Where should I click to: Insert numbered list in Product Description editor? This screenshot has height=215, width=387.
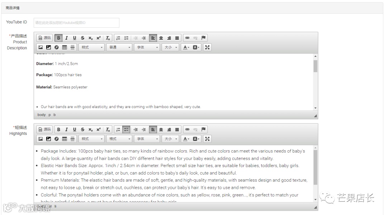(118, 38)
